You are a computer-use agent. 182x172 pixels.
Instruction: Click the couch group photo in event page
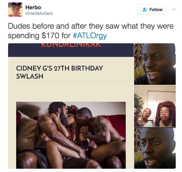tap(71, 135)
